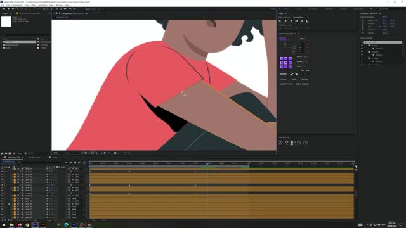This screenshot has height=228, width=406.
Task: Select the Eraser tool
Action: click(x=65, y=9)
